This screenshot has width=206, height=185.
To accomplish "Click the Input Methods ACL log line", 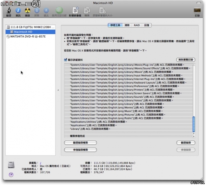I will coord(128,75).
